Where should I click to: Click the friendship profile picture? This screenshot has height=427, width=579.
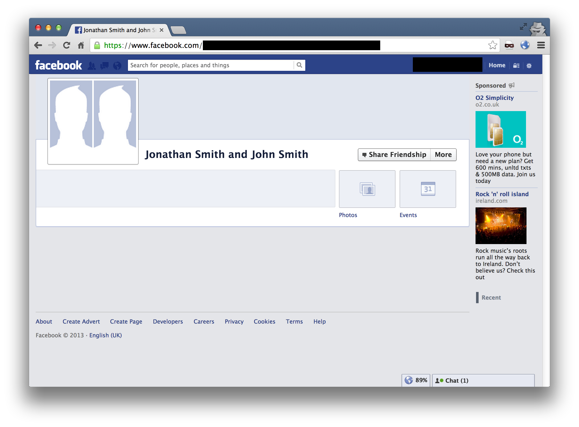tap(93, 121)
